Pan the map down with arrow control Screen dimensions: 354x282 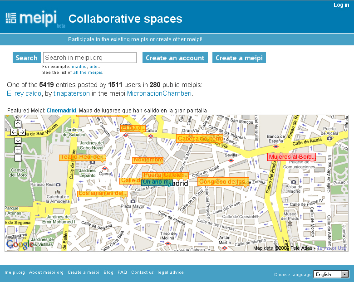point(18,140)
